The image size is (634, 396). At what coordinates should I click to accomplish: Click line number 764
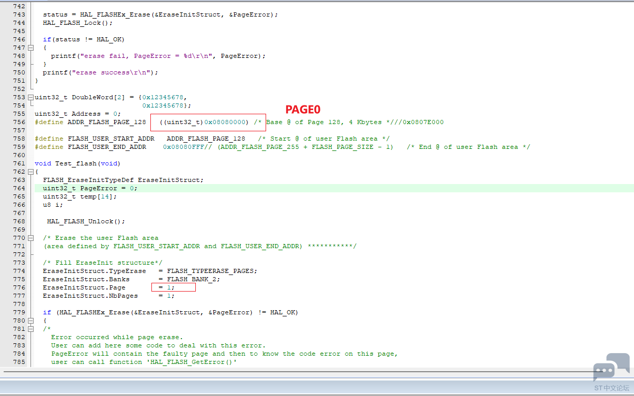[x=19, y=188]
